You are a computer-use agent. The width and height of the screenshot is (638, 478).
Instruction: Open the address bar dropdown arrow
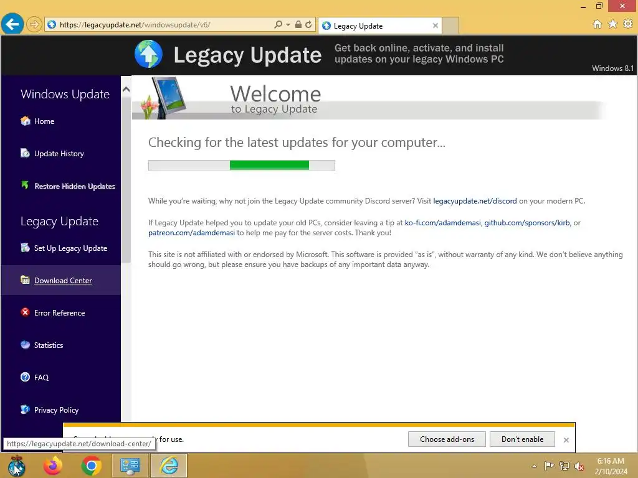[x=288, y=25]
